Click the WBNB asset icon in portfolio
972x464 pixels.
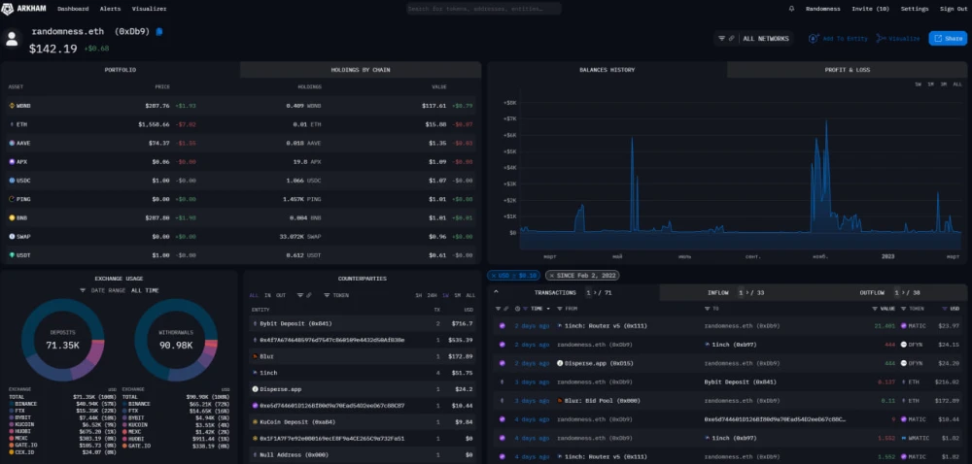tap(11, 106)
